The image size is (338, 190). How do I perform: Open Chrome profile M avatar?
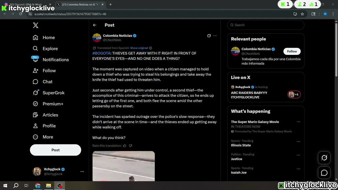(325, 14)
